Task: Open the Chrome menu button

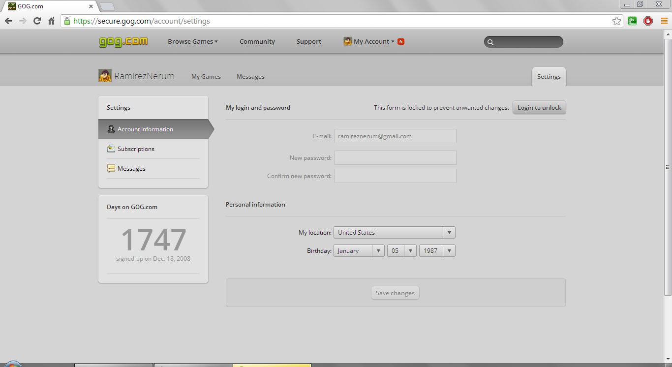Action: coord(664,21)
